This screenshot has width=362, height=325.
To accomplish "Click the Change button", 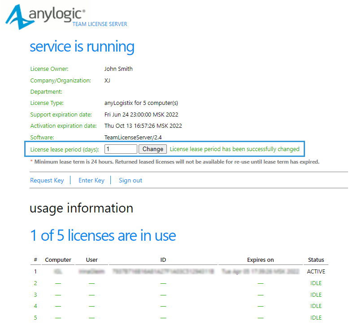I will pos(153,149).
